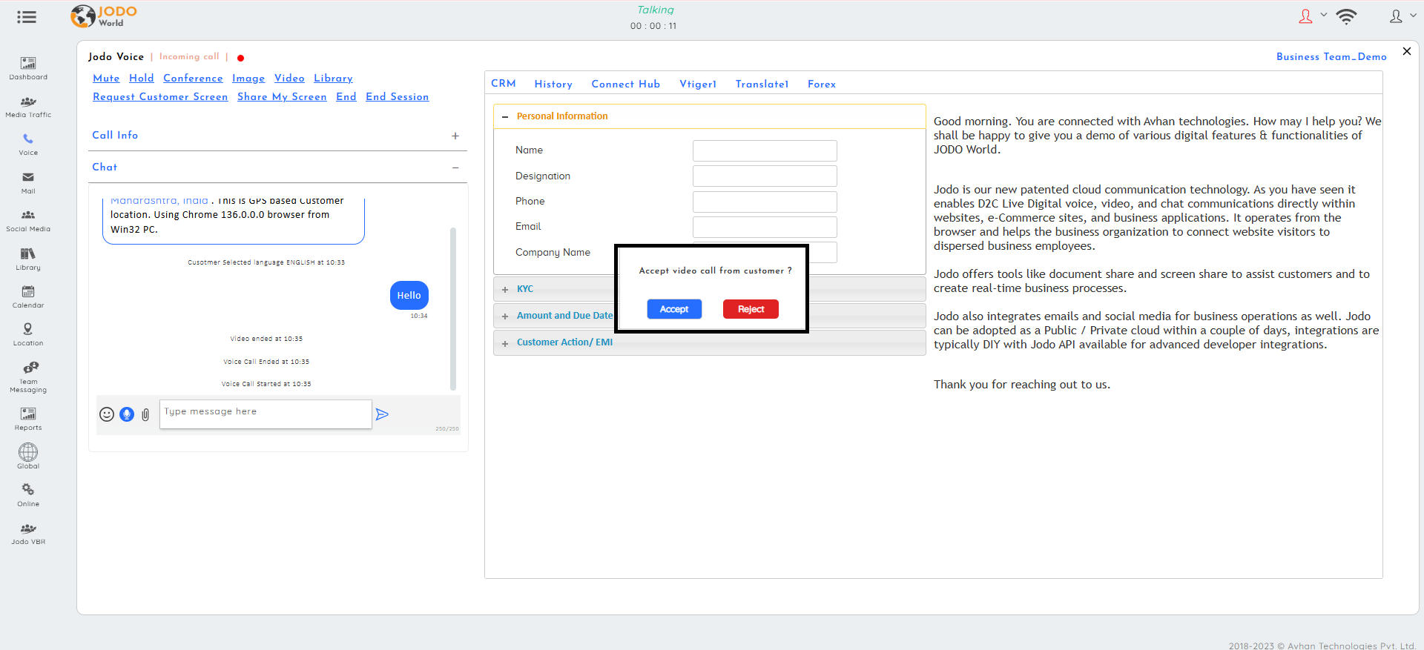Click the Phone input field

tap(765, 202)
